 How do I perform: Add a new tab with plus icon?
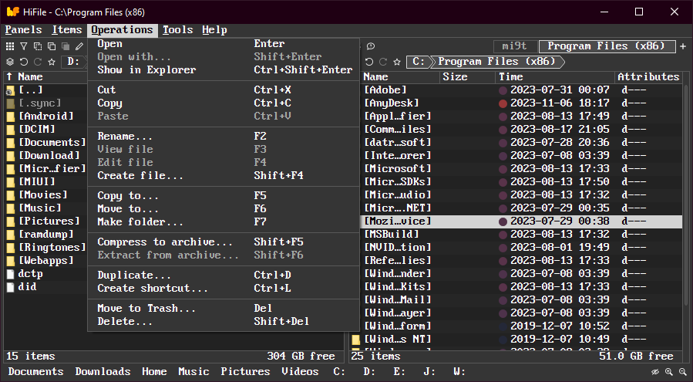coord(683,47)
